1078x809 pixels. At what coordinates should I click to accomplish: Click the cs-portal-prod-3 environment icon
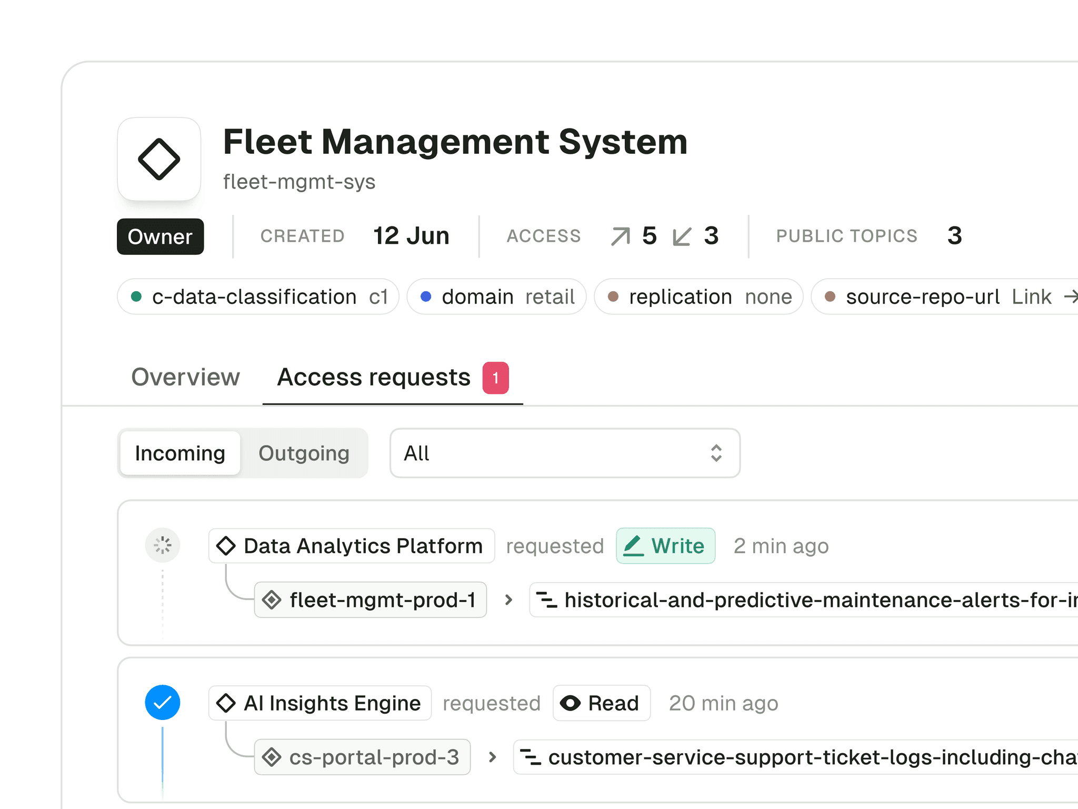pos(272,757)
